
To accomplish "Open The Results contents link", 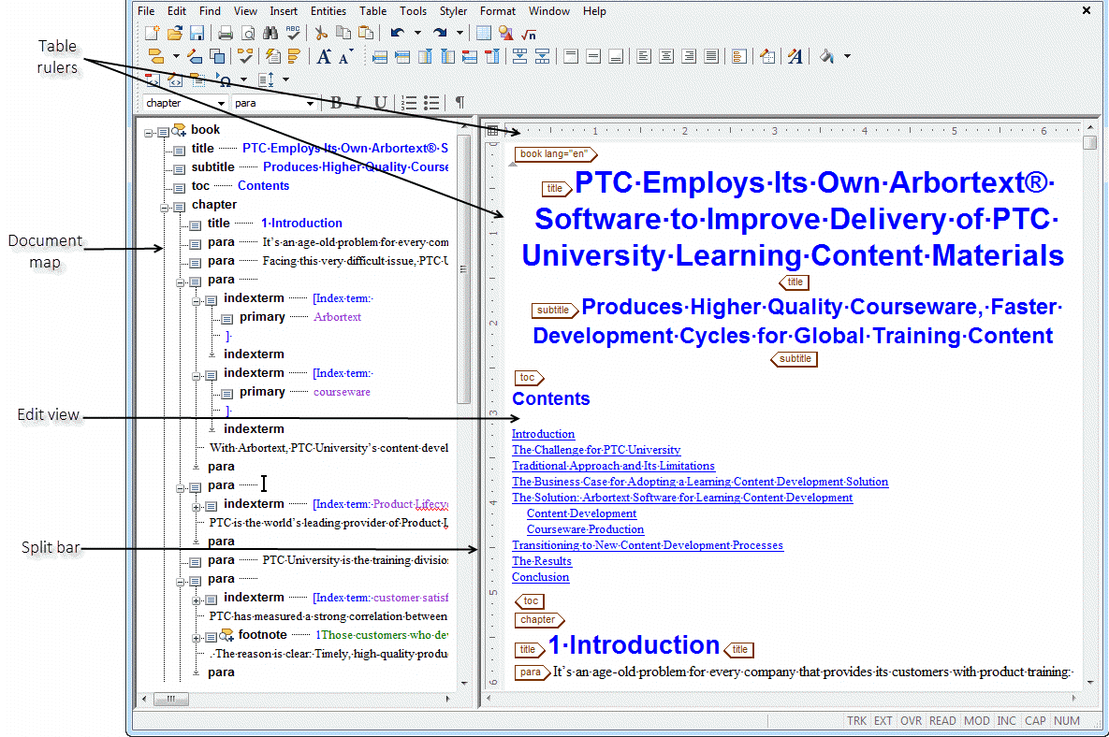I will (x=542, y=561).
